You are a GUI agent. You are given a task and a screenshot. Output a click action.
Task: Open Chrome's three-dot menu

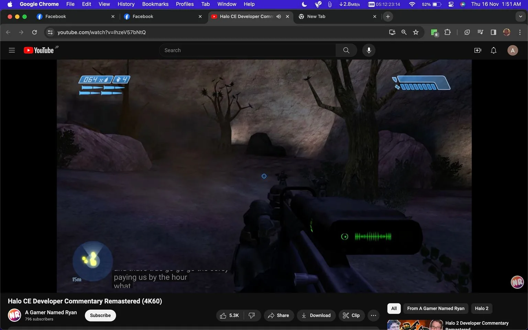(520, 32)
